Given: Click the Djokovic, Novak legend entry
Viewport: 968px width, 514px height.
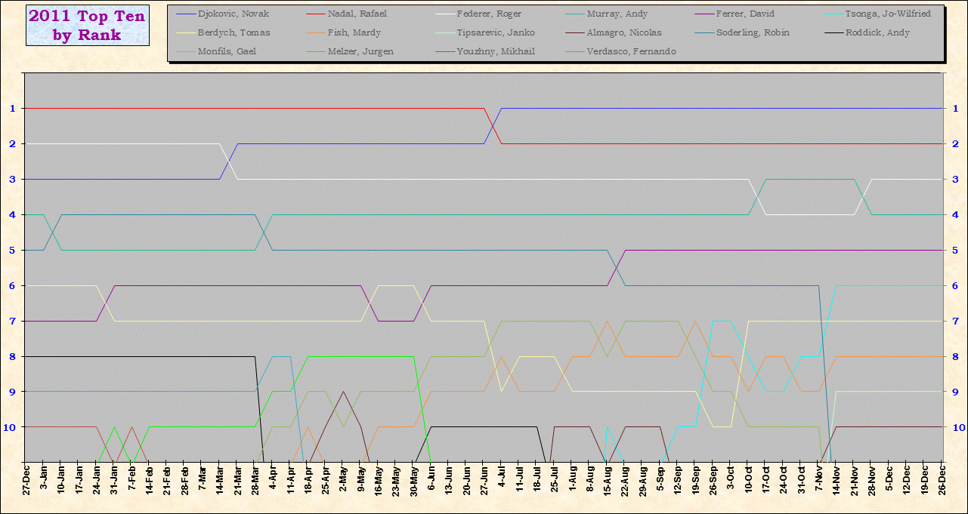Looking at the screenshot, I should pos(233,14).
